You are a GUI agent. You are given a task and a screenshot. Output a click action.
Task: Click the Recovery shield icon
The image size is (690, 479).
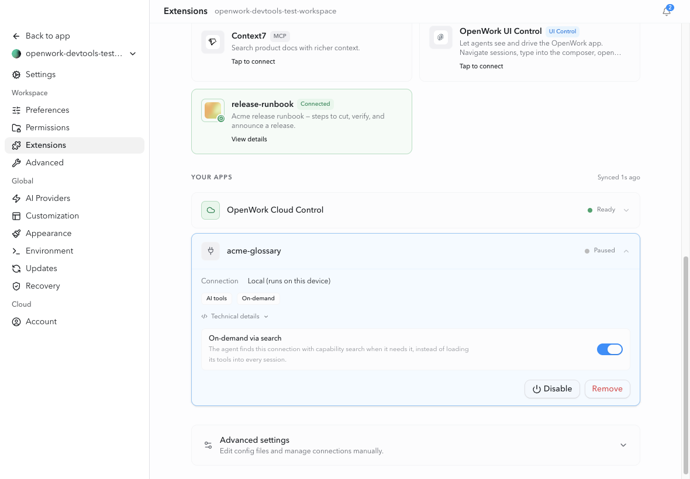(16, 286)
